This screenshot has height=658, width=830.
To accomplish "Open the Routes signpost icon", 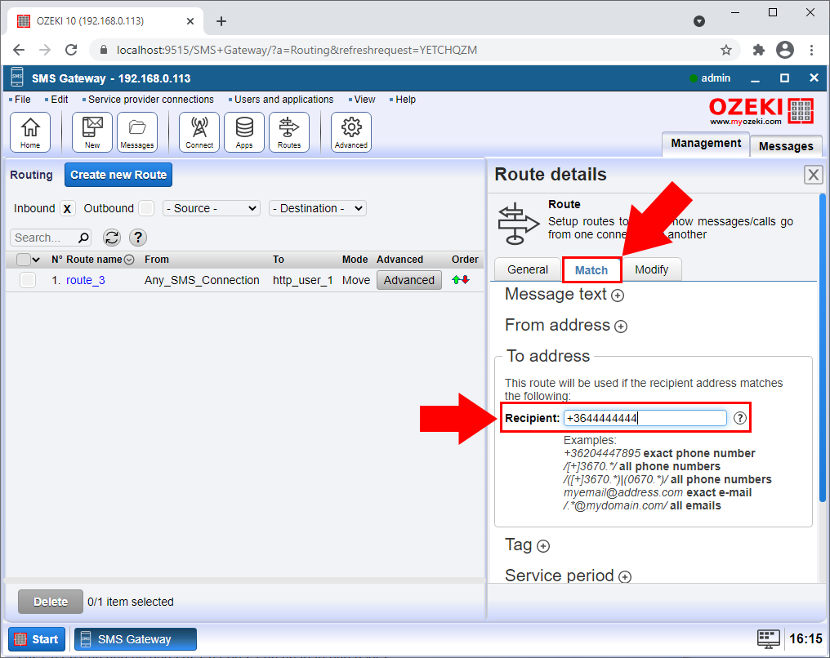I will pos(289,132).
